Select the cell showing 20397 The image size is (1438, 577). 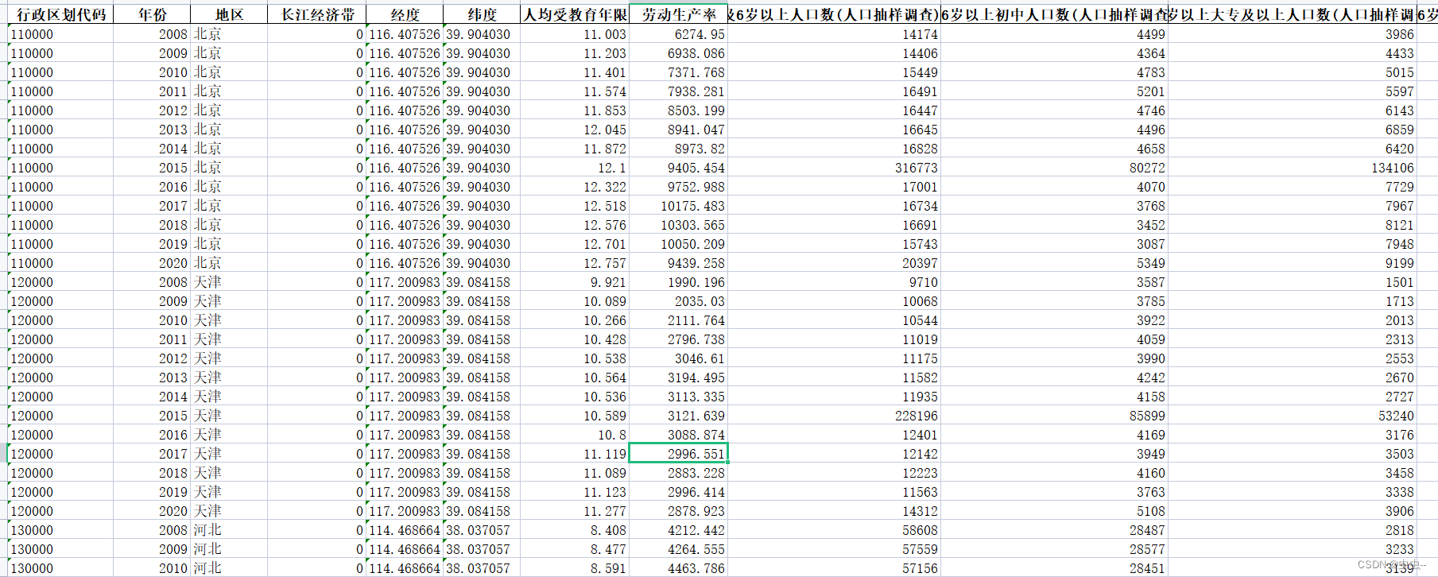(x=834, y=263)
